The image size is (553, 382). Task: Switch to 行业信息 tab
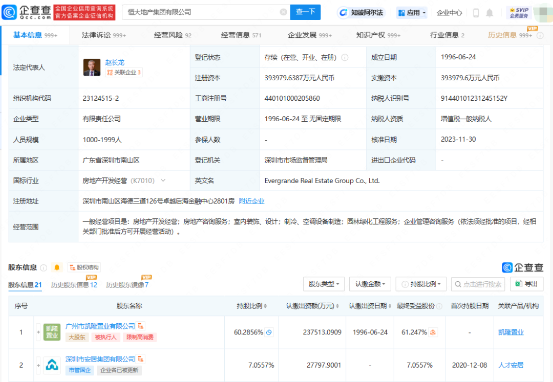pos(447,35)
